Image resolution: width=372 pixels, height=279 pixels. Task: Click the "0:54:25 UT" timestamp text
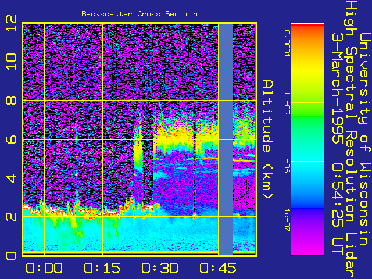pyautogui.click(x=337, y=209)
